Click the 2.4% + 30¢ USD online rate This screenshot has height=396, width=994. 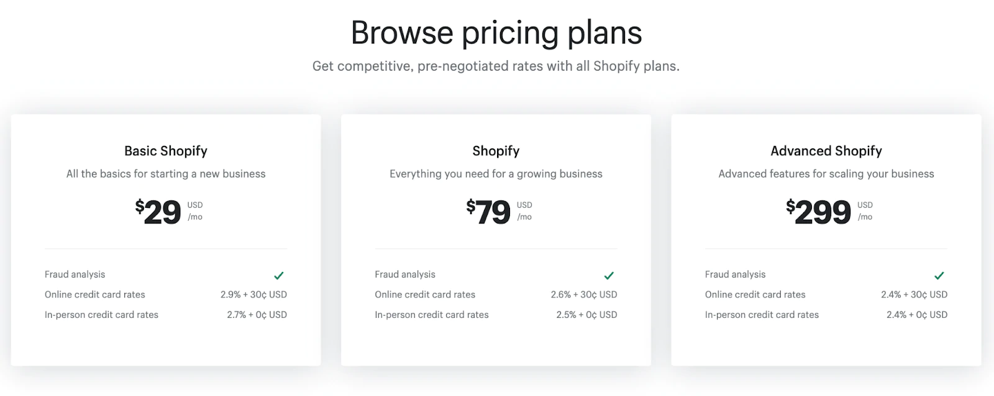click(x=914, y=295)
